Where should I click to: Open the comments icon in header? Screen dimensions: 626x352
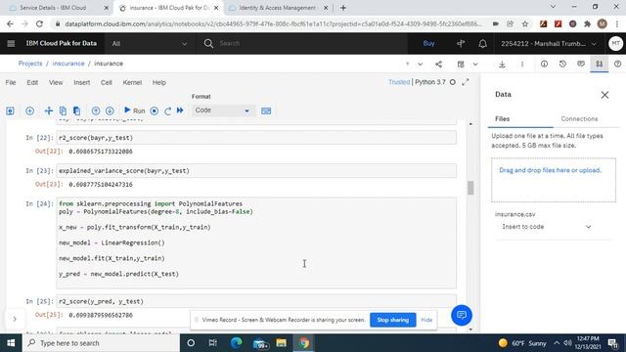(581, 64)
